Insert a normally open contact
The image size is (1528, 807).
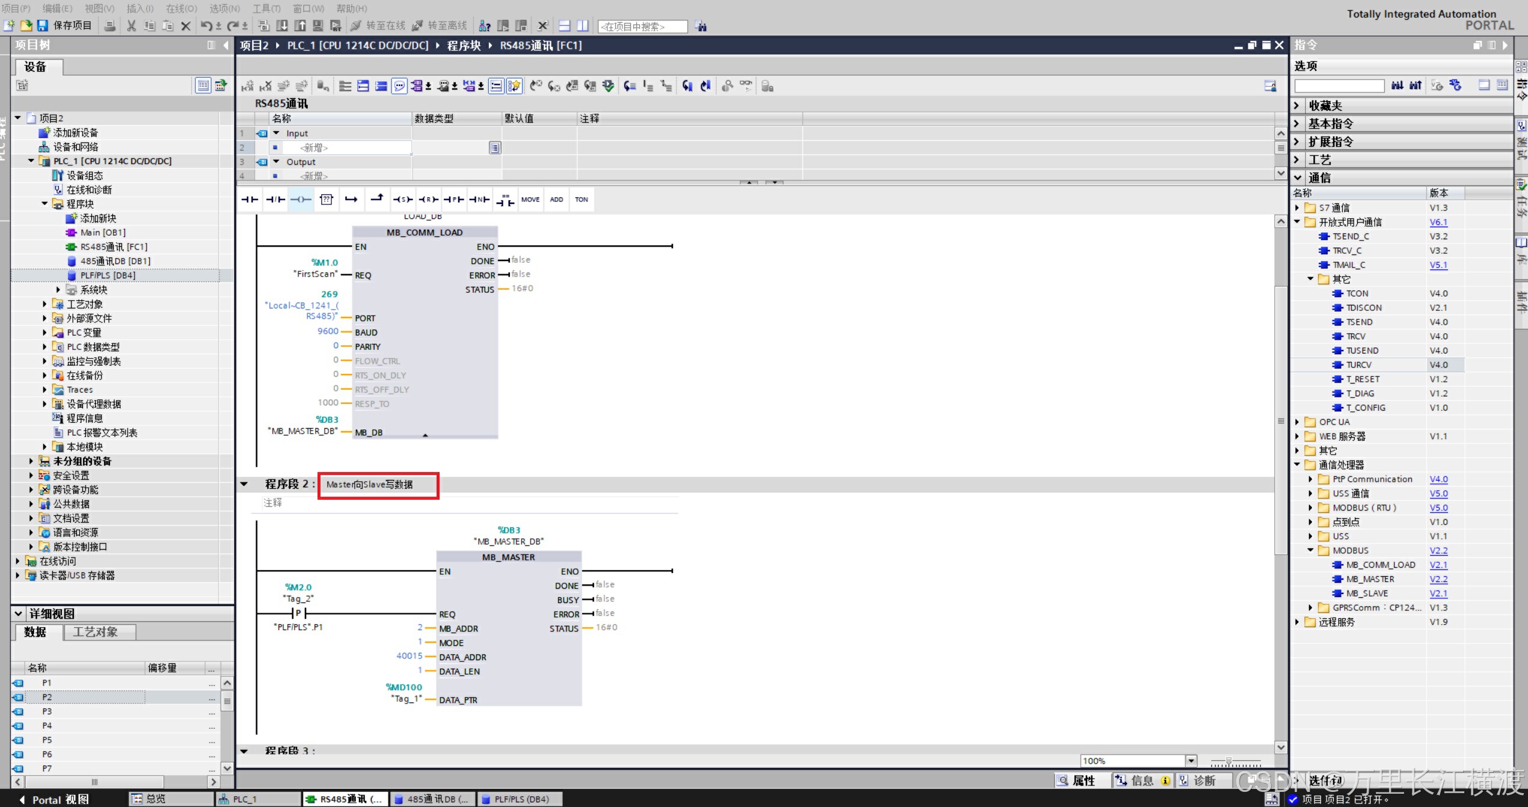point(250,200)
